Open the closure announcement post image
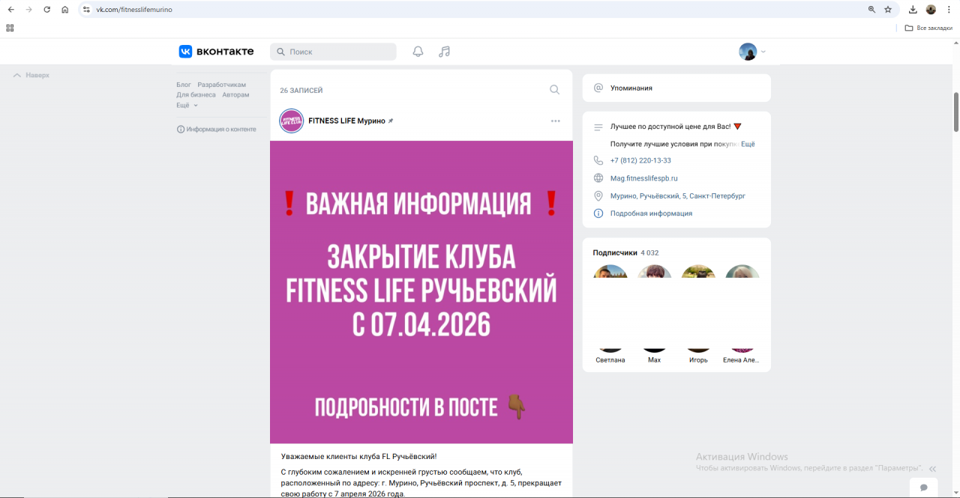960x498 pixels. (421, 292)
